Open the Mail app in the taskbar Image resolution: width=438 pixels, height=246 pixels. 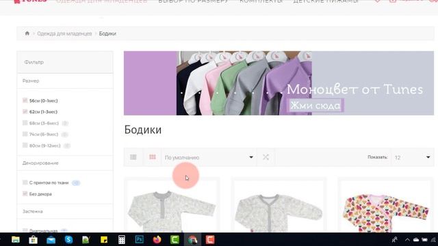[51, 240]
